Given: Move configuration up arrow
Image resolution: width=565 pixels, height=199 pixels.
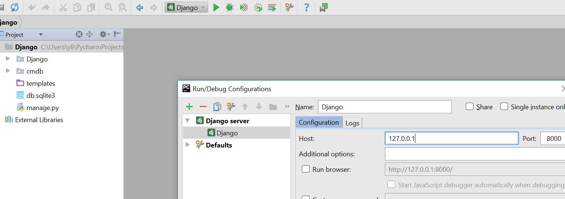Looking at the screenshot, I should click(x=245, y=107).
